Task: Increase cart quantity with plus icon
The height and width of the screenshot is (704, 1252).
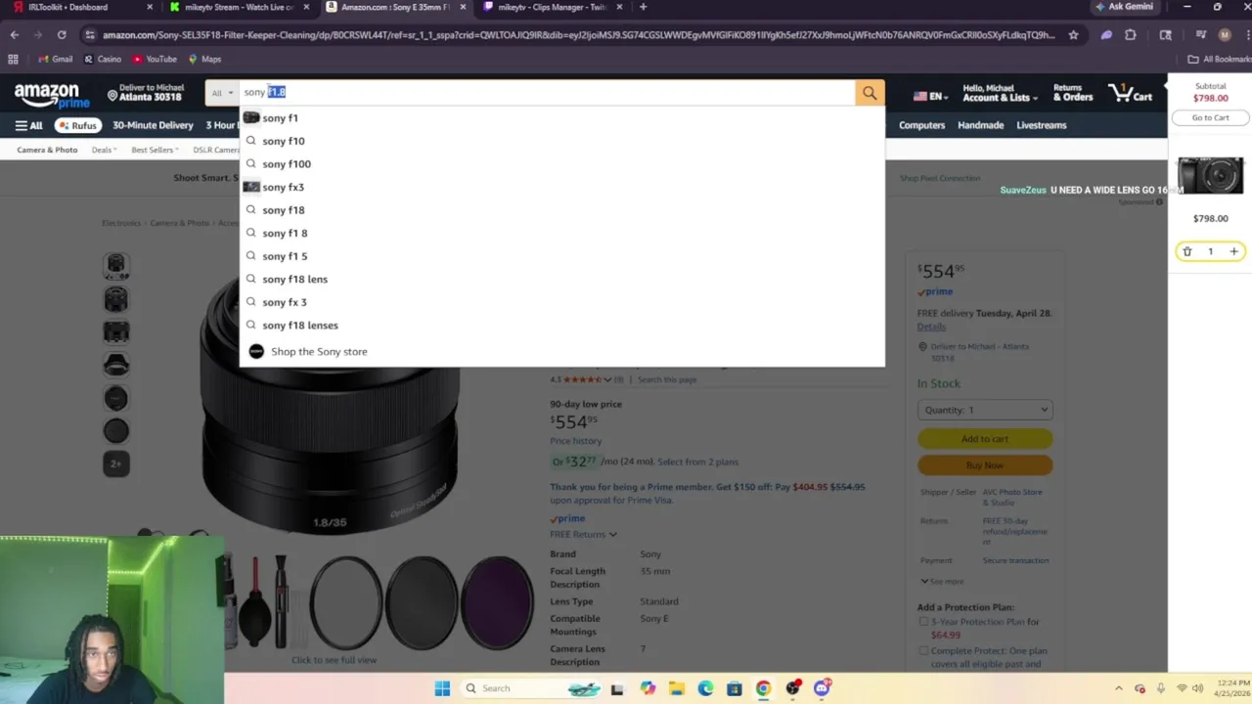Action: point(1233,251)
